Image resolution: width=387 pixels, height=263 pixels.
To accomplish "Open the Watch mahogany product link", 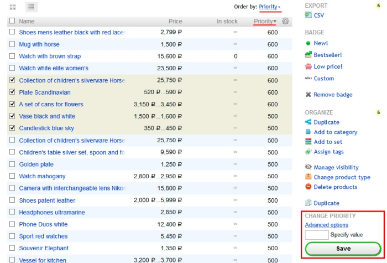I will (x=42, y=177).
